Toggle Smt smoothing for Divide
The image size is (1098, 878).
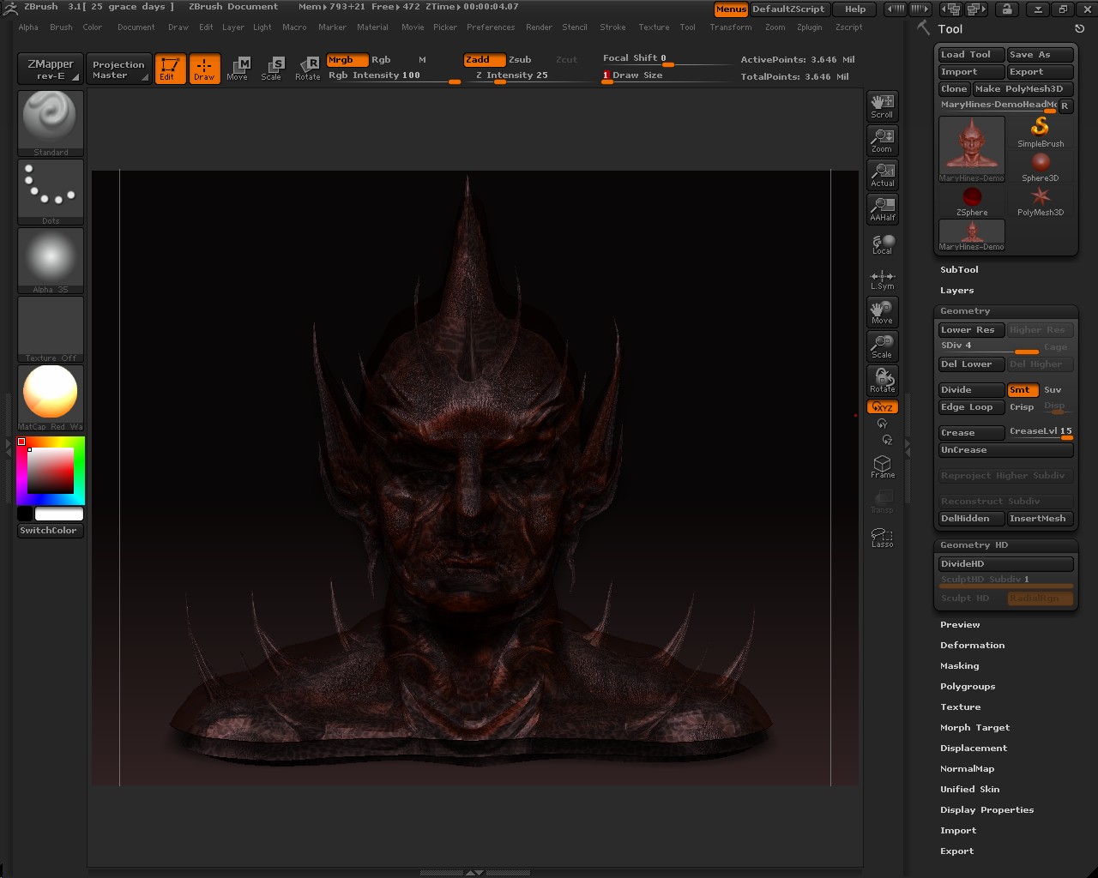tap(1022, 389)
